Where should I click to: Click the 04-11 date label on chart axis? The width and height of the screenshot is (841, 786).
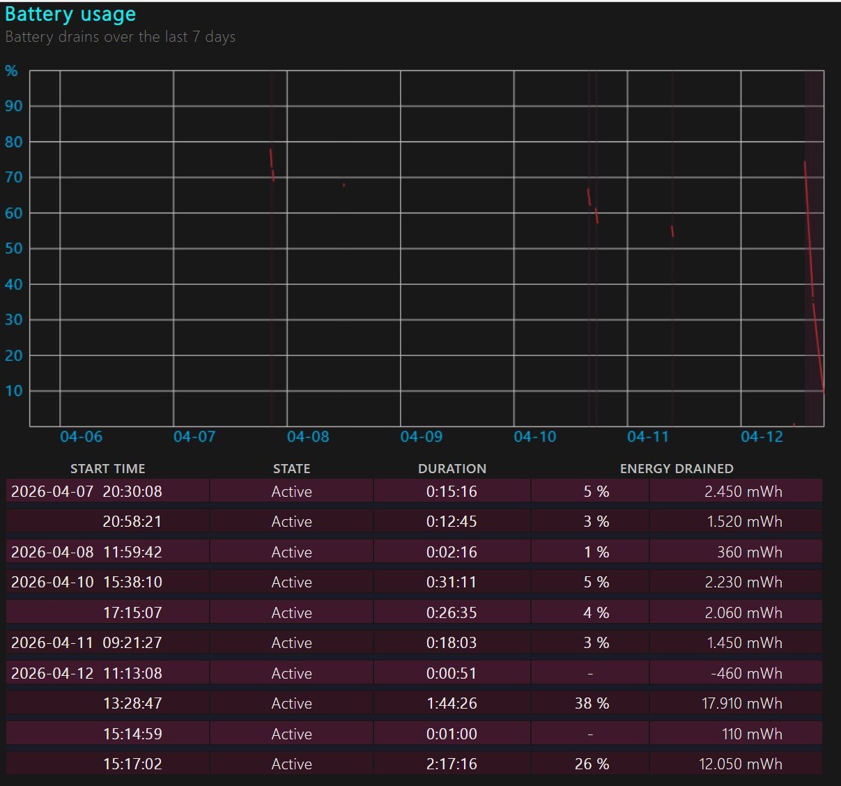click(648, 437)
